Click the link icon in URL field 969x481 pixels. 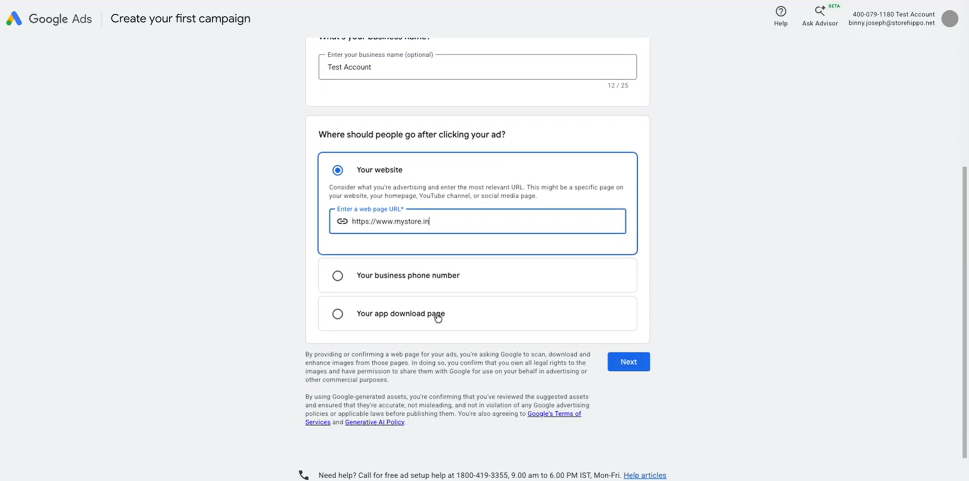(x=342, y=221)
